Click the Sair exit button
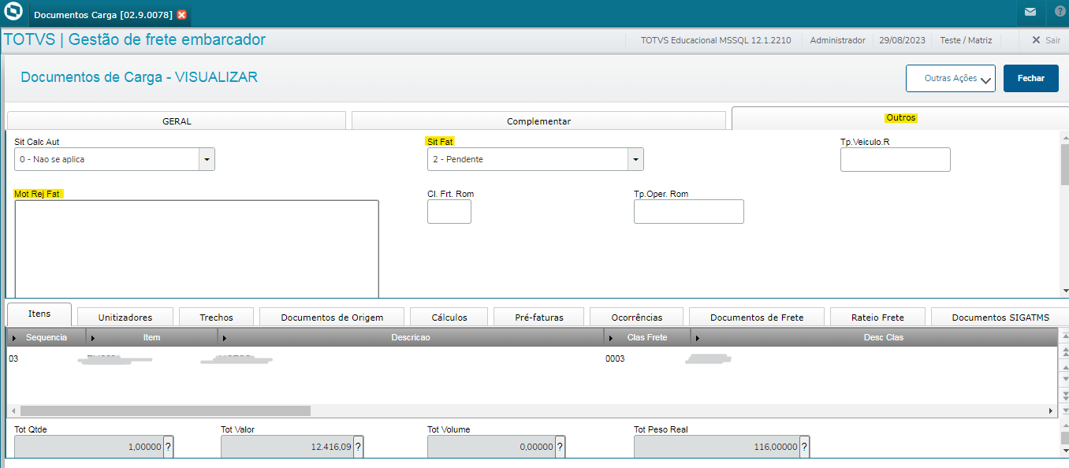Image resolution: width=1069 pixels, height=468 pixels. pos(1046,40)
